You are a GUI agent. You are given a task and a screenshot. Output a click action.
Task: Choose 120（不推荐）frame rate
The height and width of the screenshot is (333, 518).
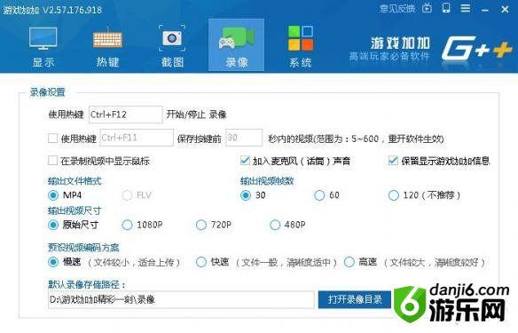point(394,195)
